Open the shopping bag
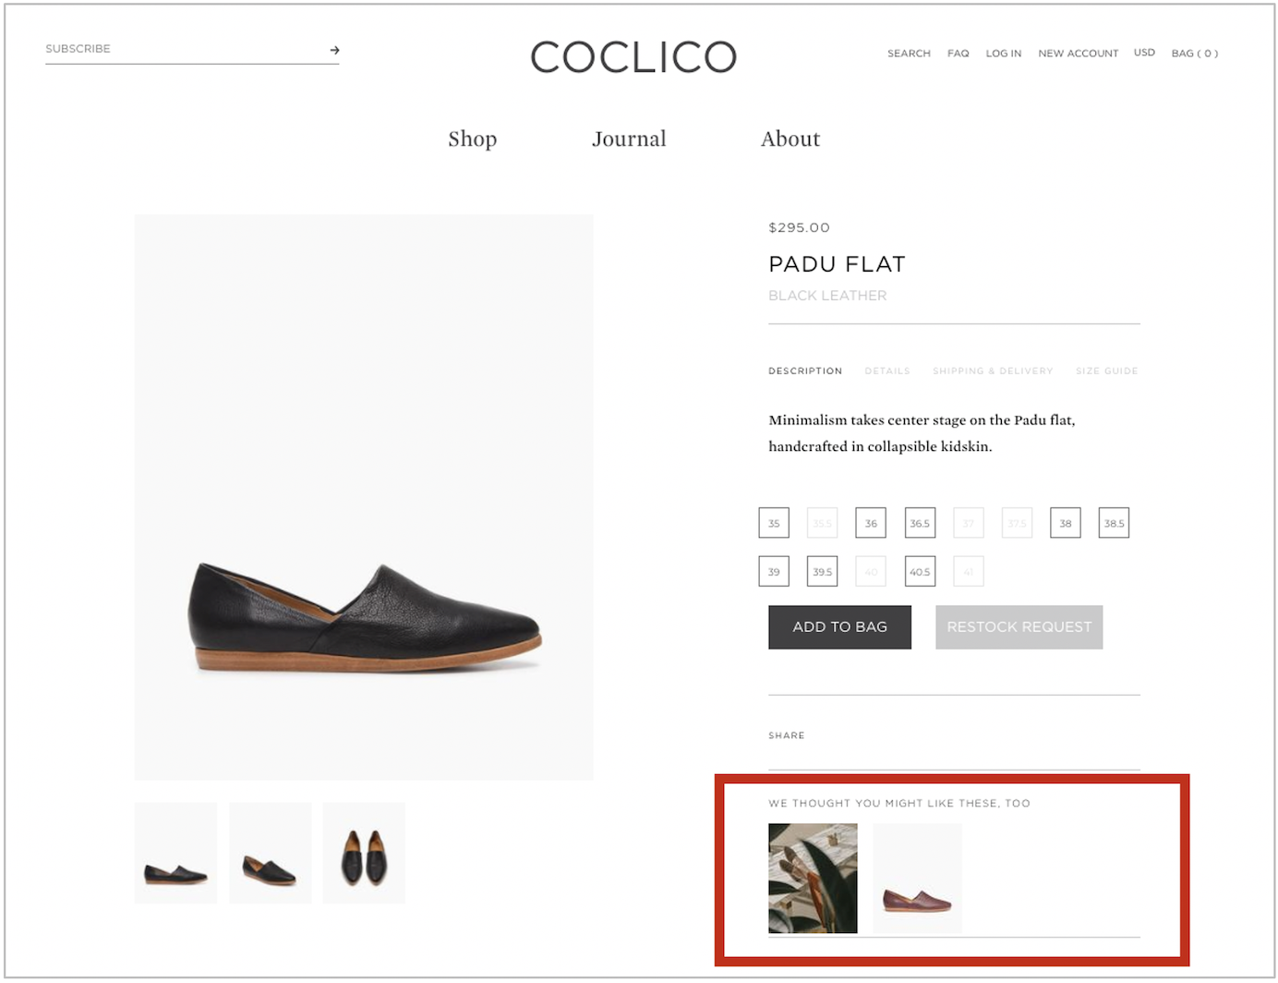Screen dimensions: 1278x983 1194,54
